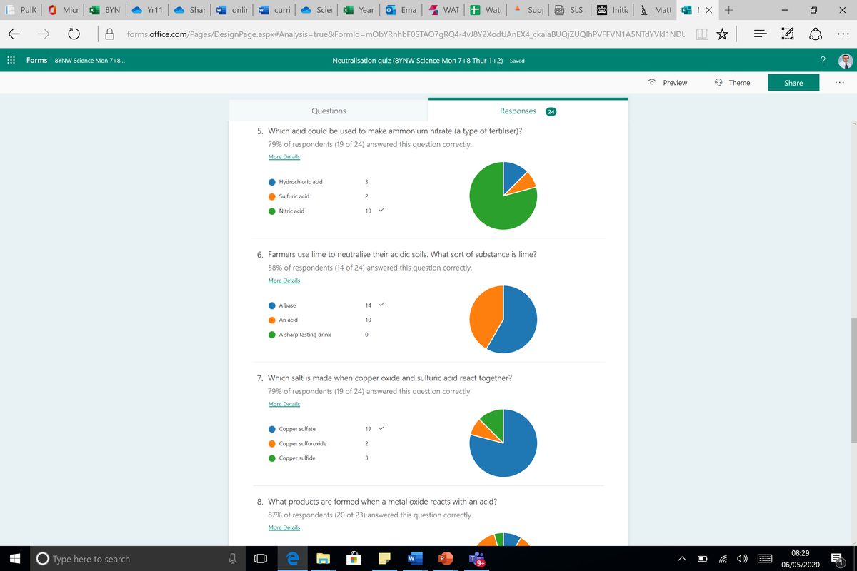Open a new browser tab
The height and width of the screenshot is (571, 857).
(728, 11)
